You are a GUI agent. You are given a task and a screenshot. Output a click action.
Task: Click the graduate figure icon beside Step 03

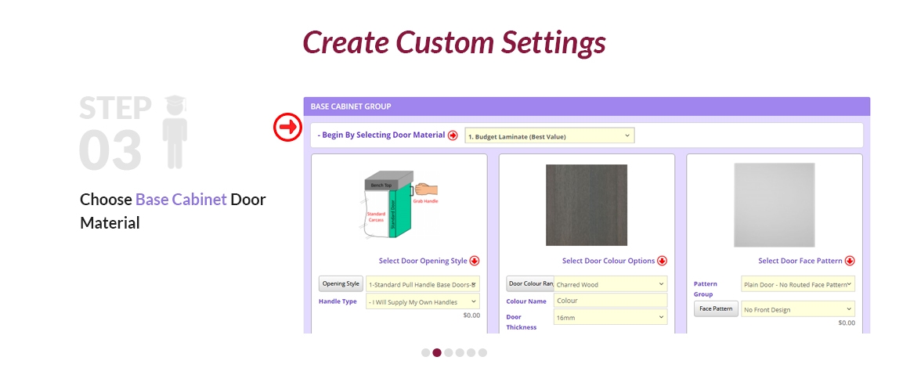pos(175,132)
